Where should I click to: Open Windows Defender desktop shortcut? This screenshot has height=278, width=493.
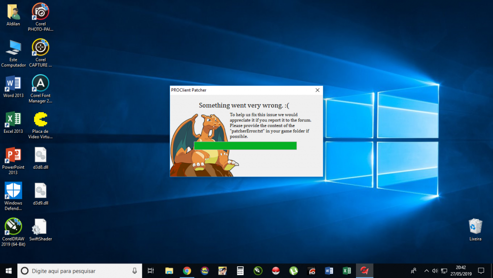point(13,191)
